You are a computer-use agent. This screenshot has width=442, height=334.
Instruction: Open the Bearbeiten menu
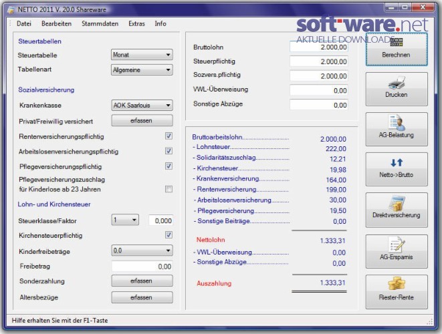pyautogui.click(x=56, y=23)
